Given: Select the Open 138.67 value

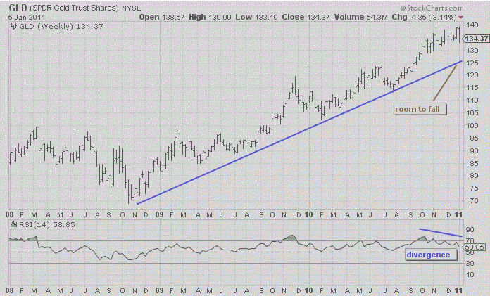Looking at the screenshot, I should [161, 17].
